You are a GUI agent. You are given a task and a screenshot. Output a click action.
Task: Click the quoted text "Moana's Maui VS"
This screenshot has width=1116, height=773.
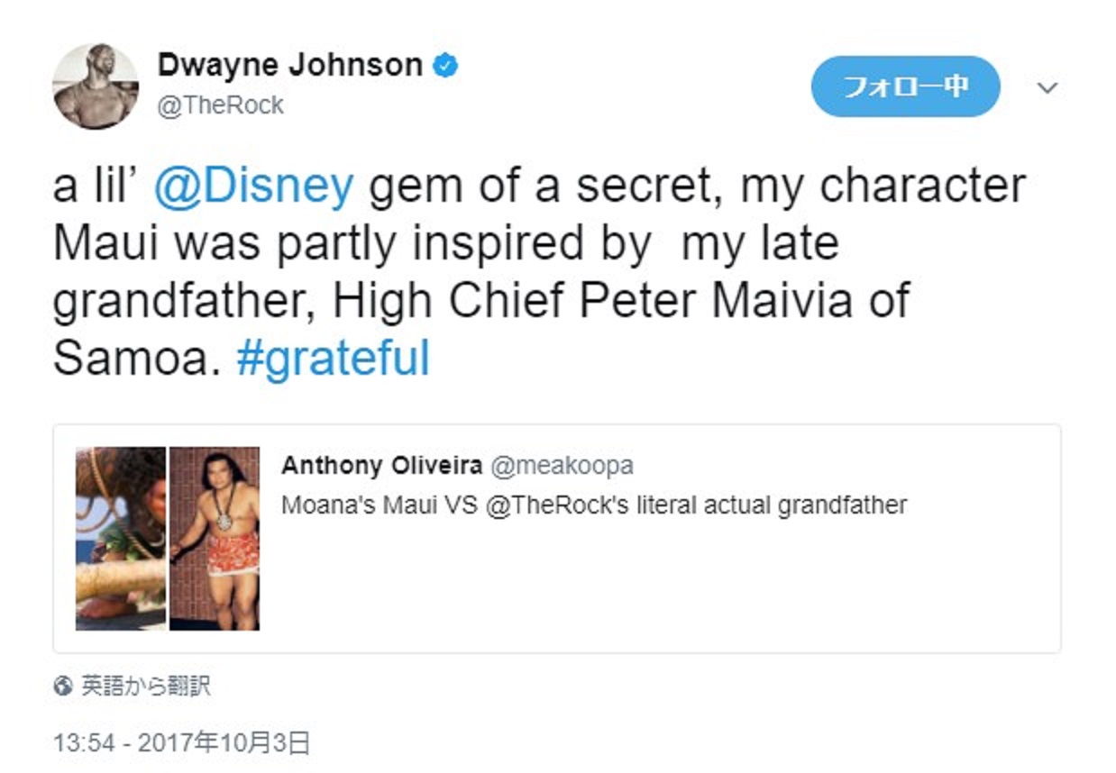point(380,505)
